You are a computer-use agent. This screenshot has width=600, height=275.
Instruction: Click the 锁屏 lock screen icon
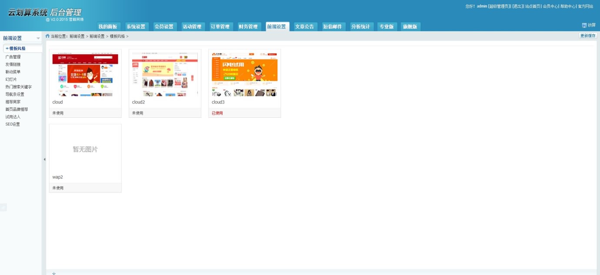click(x=584, y=25)
